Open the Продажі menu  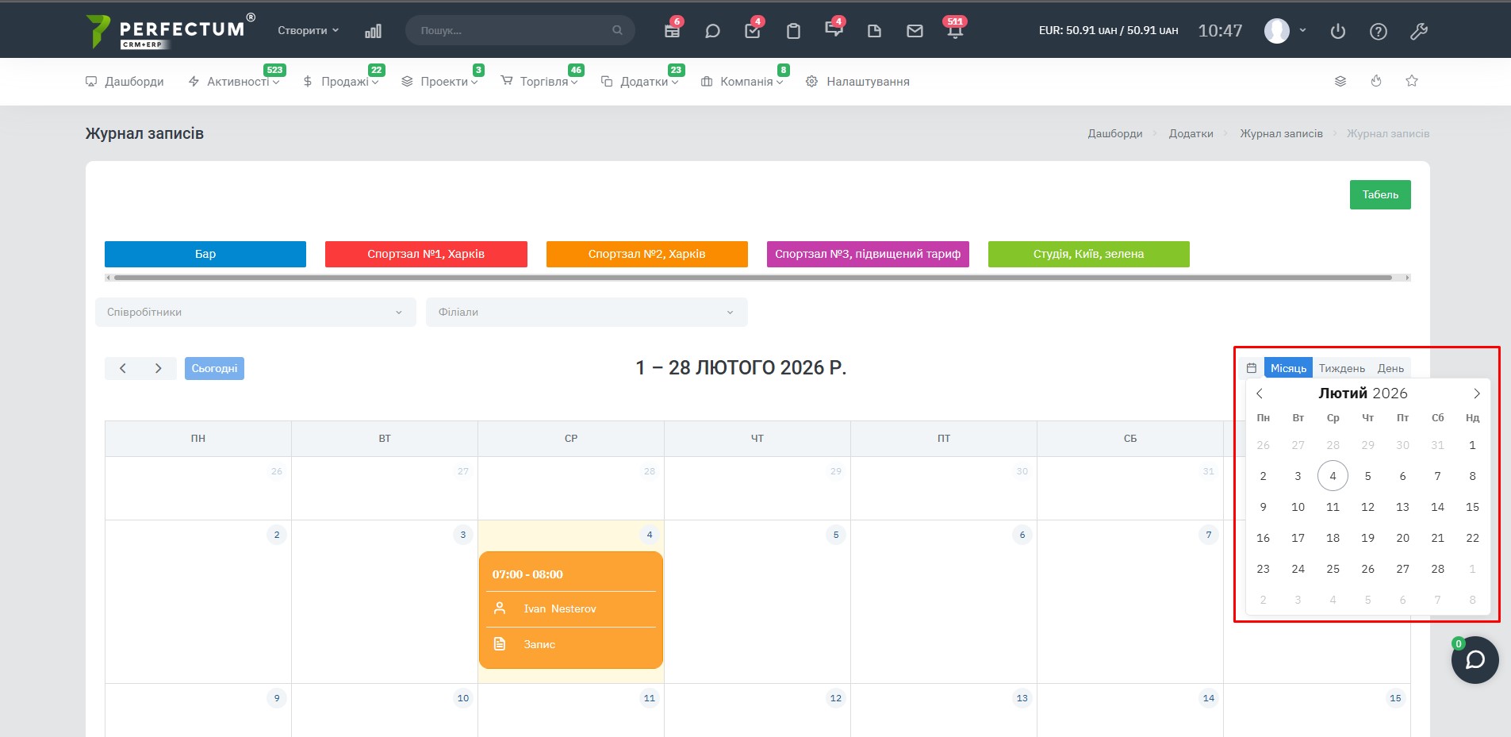click(345, 82)
